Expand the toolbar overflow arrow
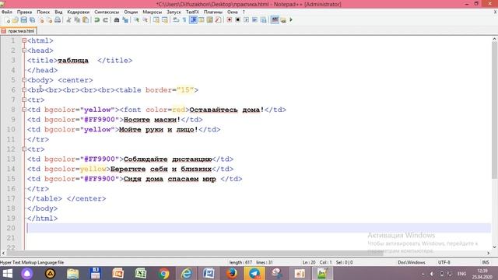498x280 pixels. pyautogui.click(x=291, y=20)
